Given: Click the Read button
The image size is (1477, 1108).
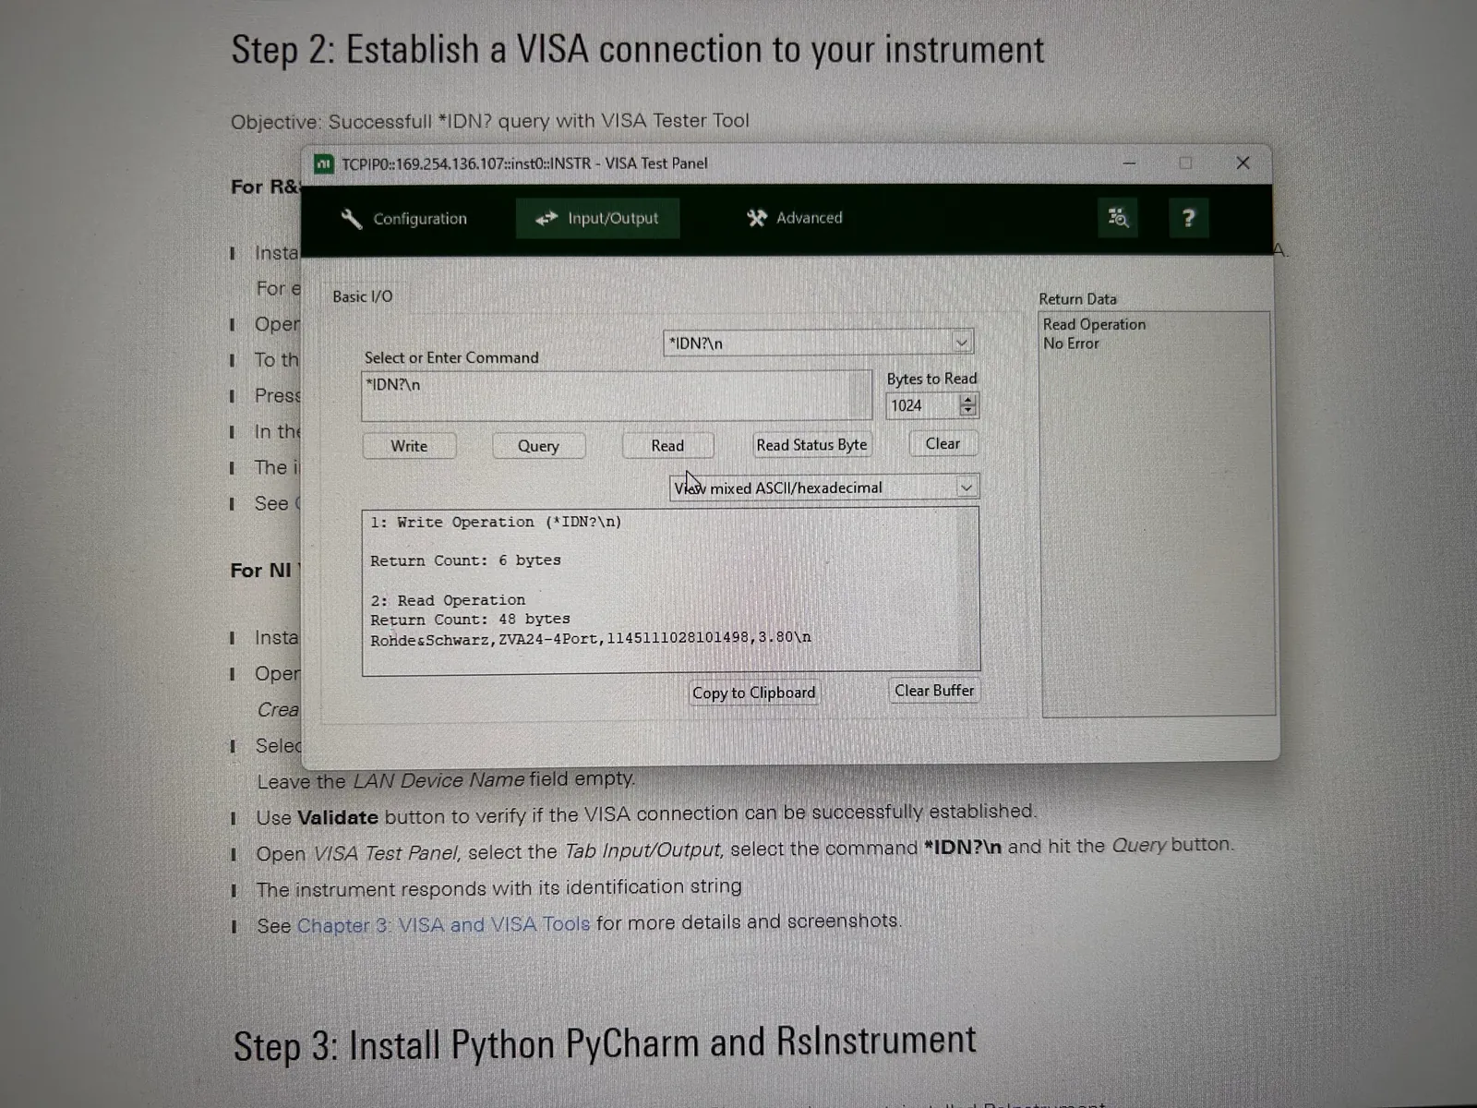Looking at the screenshot, I should 667,446.
